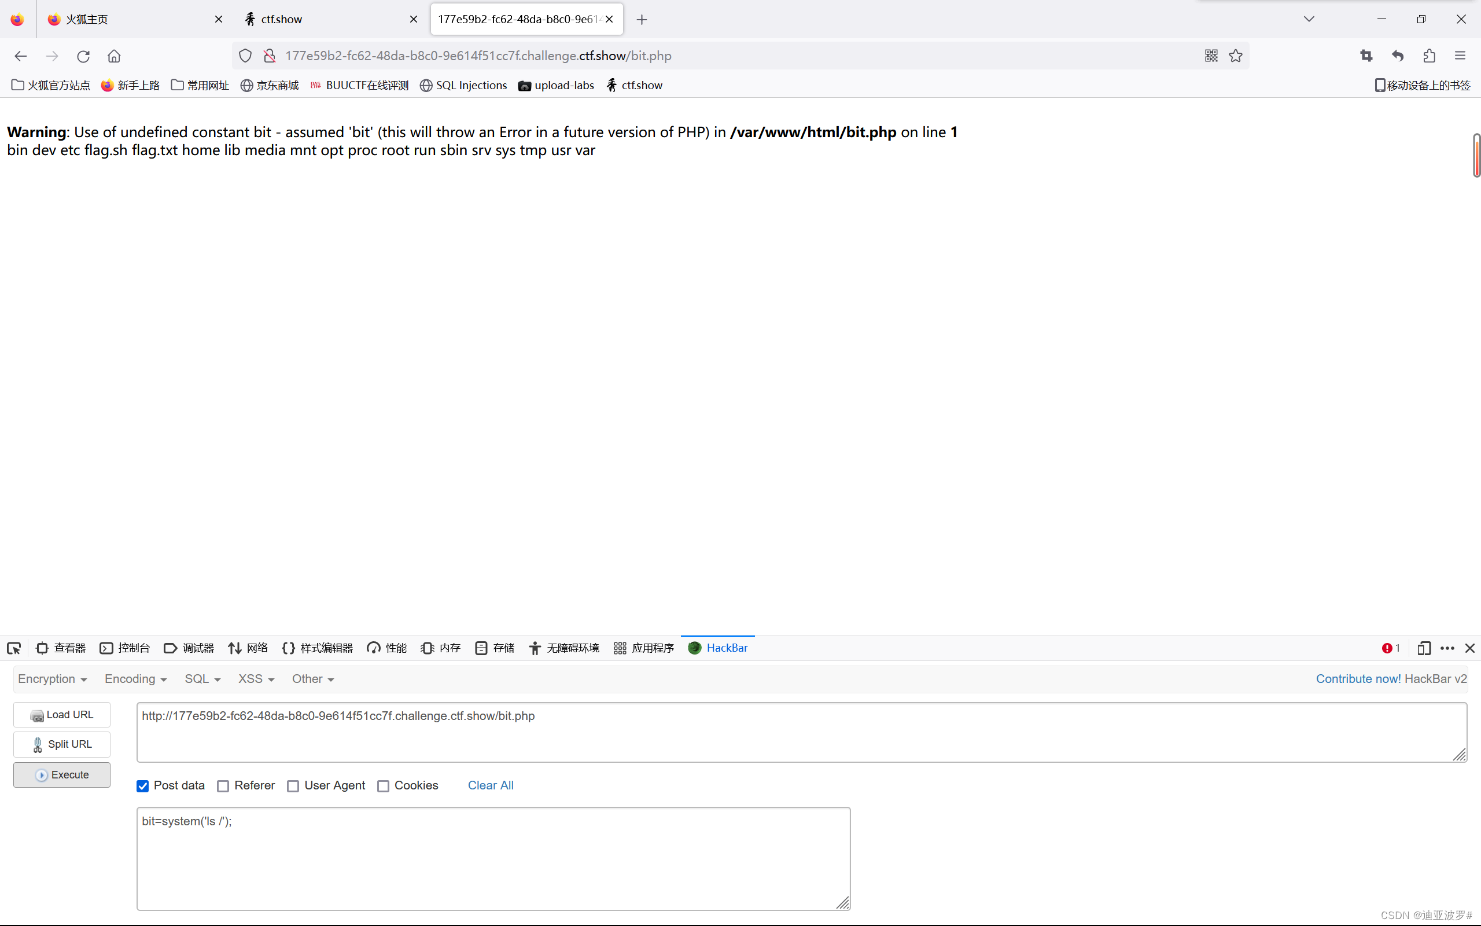Enable the Cookies checkbox

click(x=384, y=786)
